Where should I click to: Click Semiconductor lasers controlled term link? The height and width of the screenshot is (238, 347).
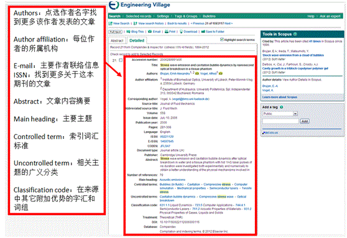click(x=224, y=188)
